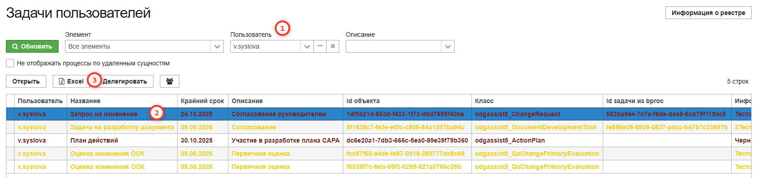Expand the Пользователь dropdown arrow
758x178 pixels.
[x=307, y=46]
